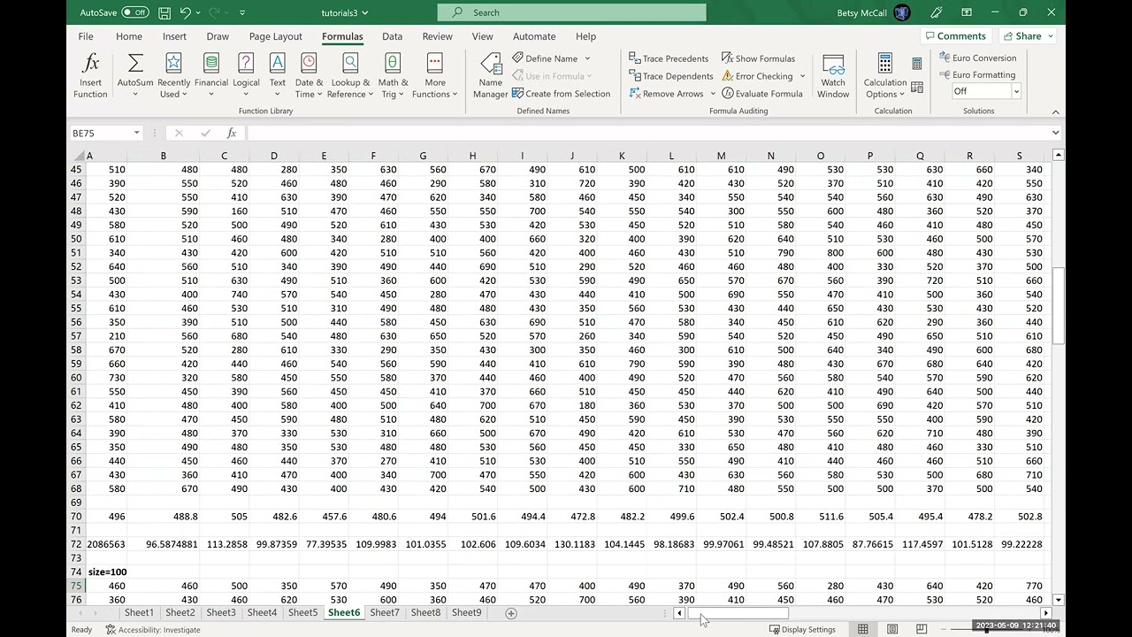
Task: Collapse the ribbon
Action: 1055,111
